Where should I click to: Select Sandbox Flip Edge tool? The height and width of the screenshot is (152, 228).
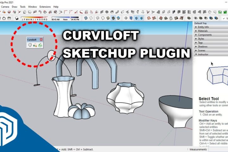(x=181, y=18)
